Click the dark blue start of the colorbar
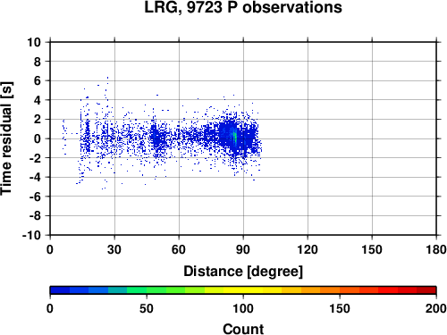Image resolution: width=447 pixels, height=335 pixels. coord(60,290)
